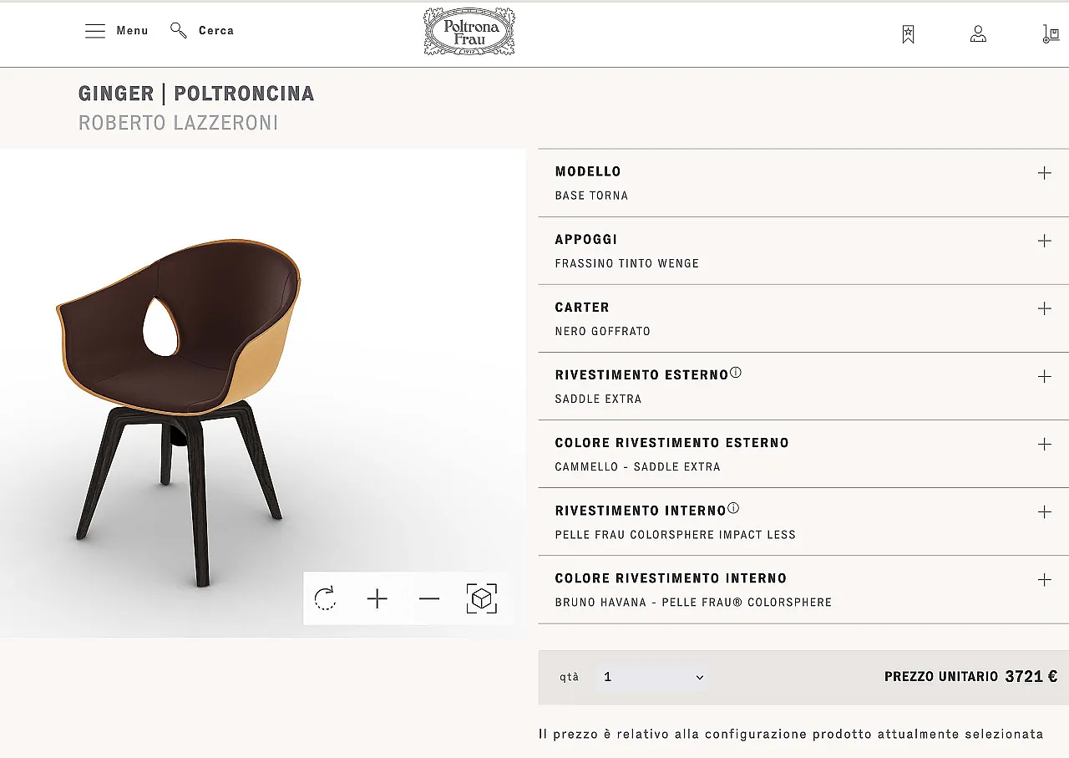
Task: Expand the APPOGGI section
Action: [x=1045, y=241]
